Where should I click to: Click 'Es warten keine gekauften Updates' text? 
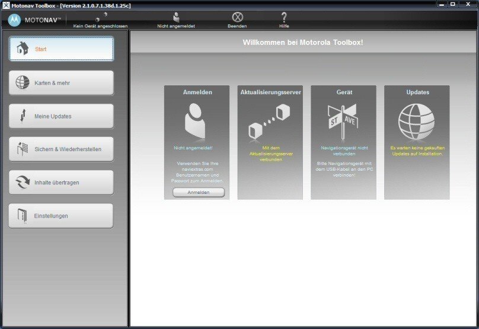(x=417, y=151)
